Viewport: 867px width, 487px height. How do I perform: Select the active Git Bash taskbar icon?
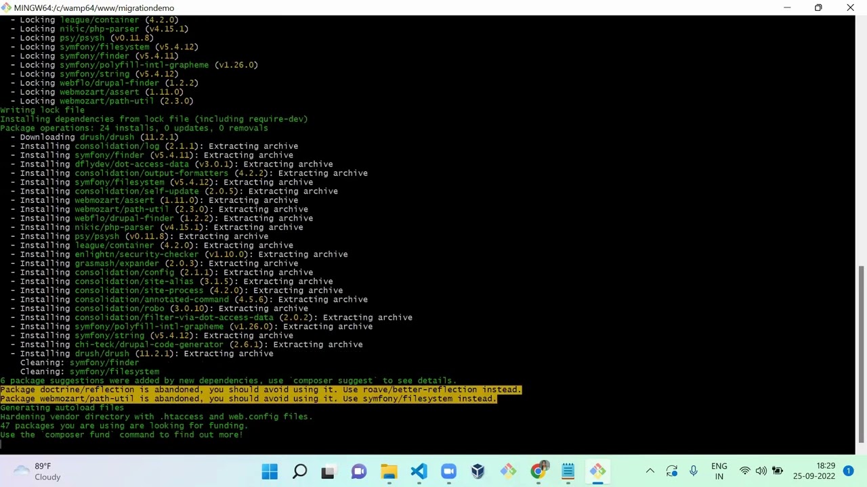597,471
